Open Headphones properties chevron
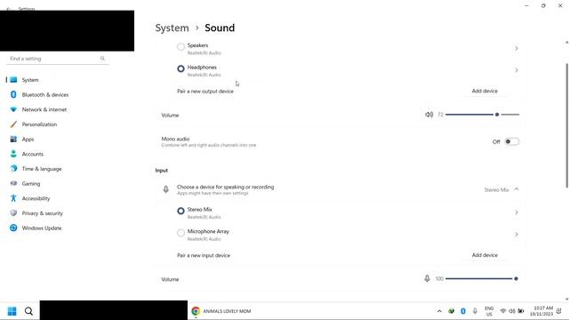The image size is (569, 320). tap(517, 70)
